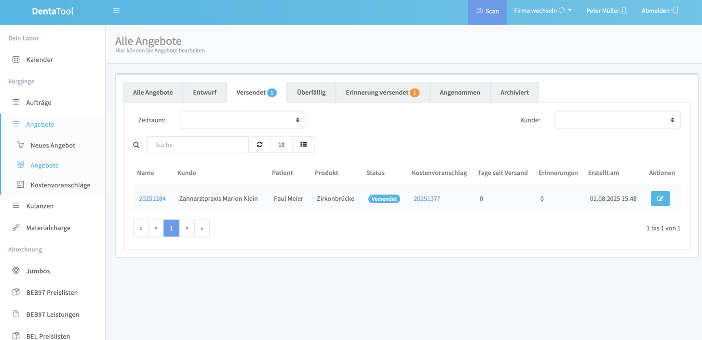Viewport: 702px width, 340px height.
Task: Click the Materialcharge link icon
Action: coord(16,227)
